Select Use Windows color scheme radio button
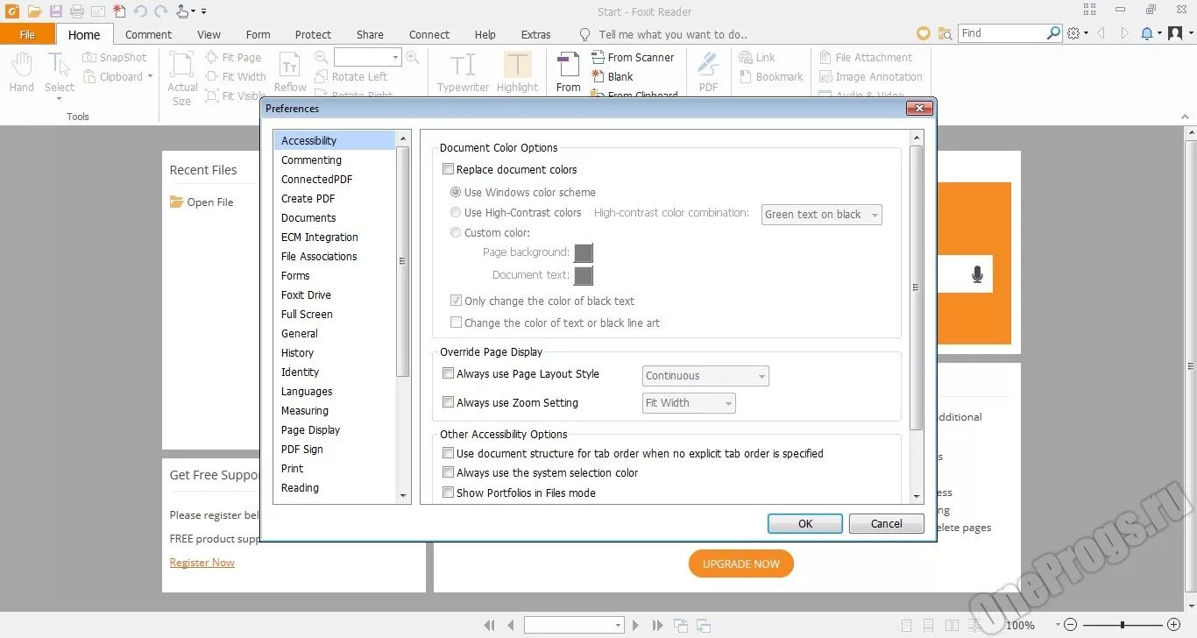 pyautogui.click(x=456, y=192)
